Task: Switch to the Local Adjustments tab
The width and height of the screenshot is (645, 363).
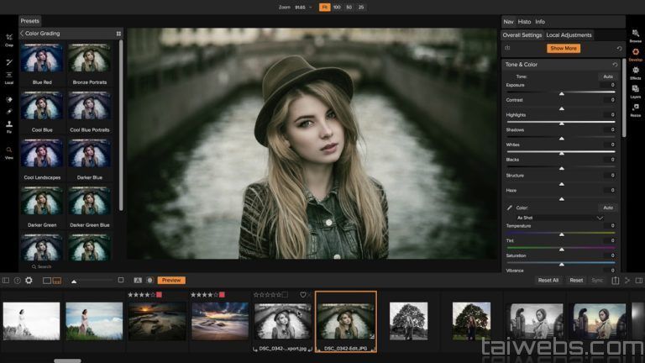Action: click(569, 35)
